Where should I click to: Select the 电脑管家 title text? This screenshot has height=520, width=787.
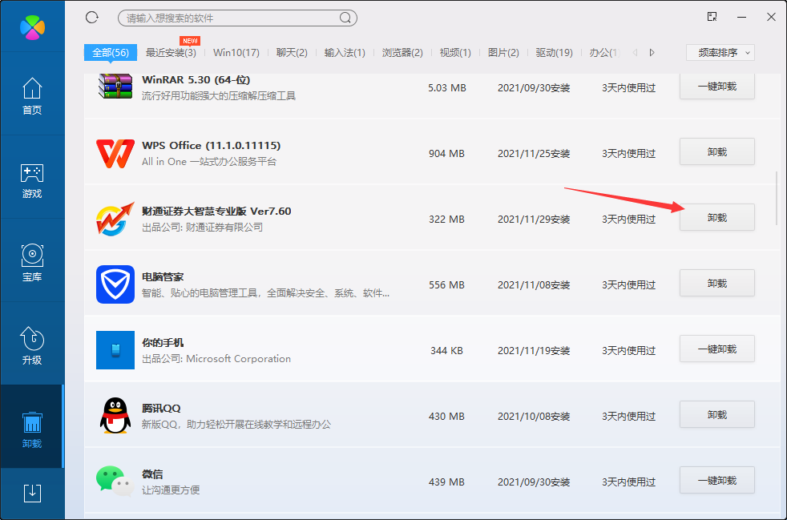tap(163, 277)
